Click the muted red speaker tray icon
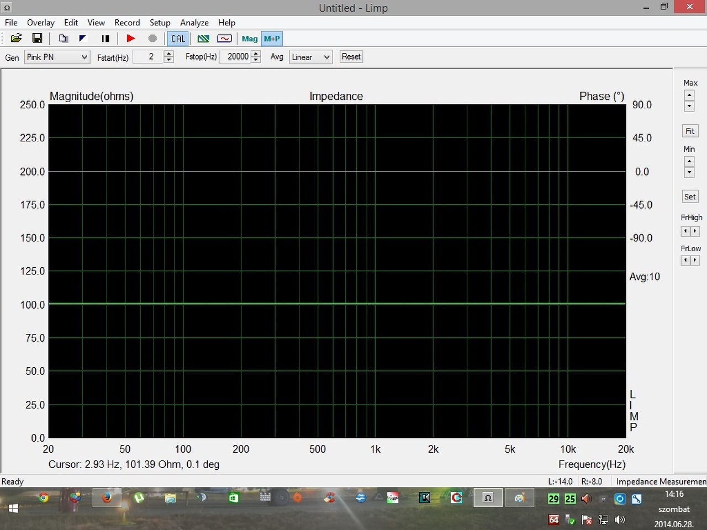The image size is (707, 530). (x=586, y=499)
